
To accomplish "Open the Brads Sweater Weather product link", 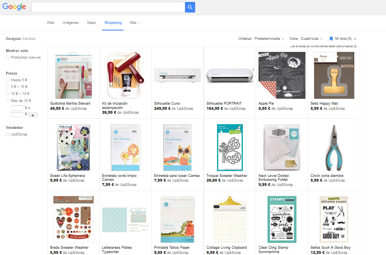I will [69, 248].
